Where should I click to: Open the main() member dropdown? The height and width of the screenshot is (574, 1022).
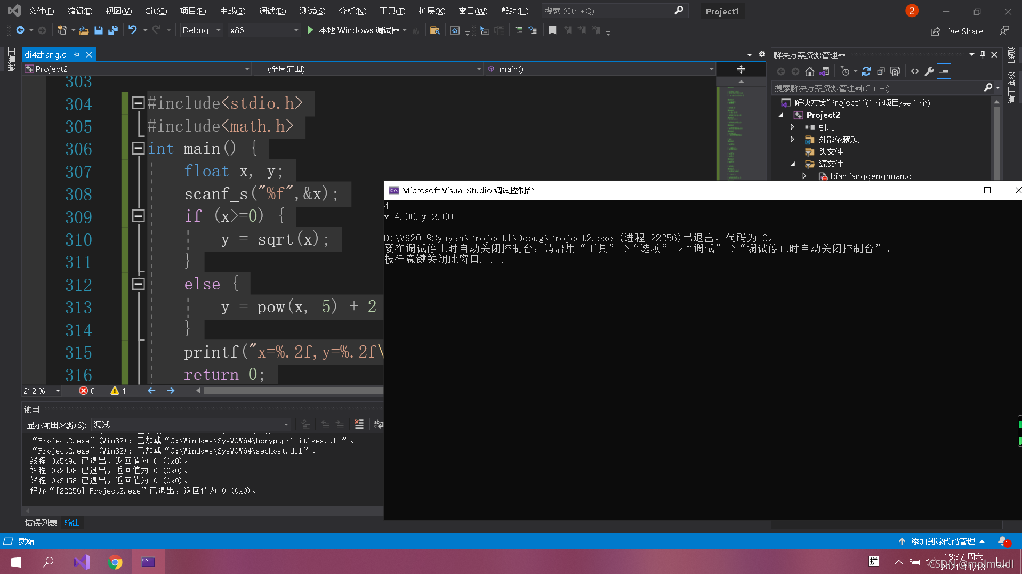(x=600, y=69)
